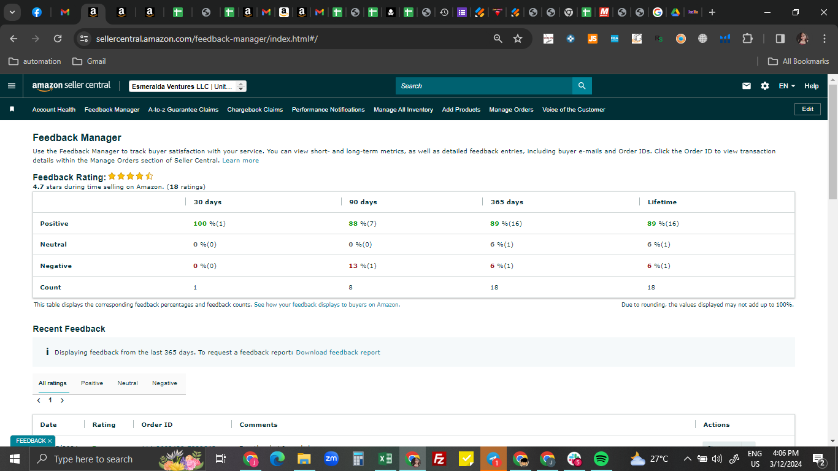The image size is (838, 471).
Task: Open the automation bookmarks folder
Action: tap(35, 61)
